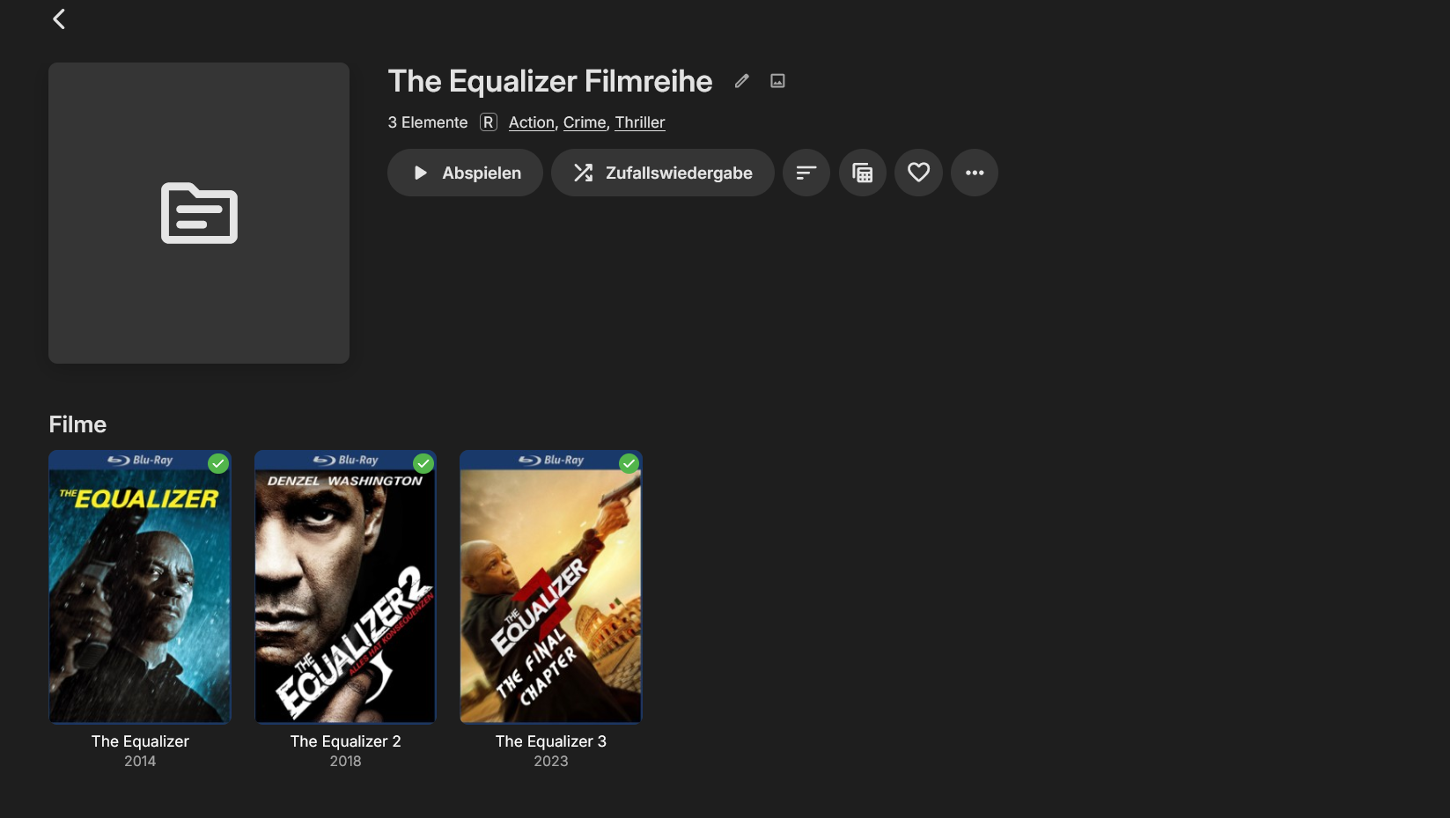The image size is (1450, 818).
Task: Open the three-dot more options menu
Action: tap(975, 173)
